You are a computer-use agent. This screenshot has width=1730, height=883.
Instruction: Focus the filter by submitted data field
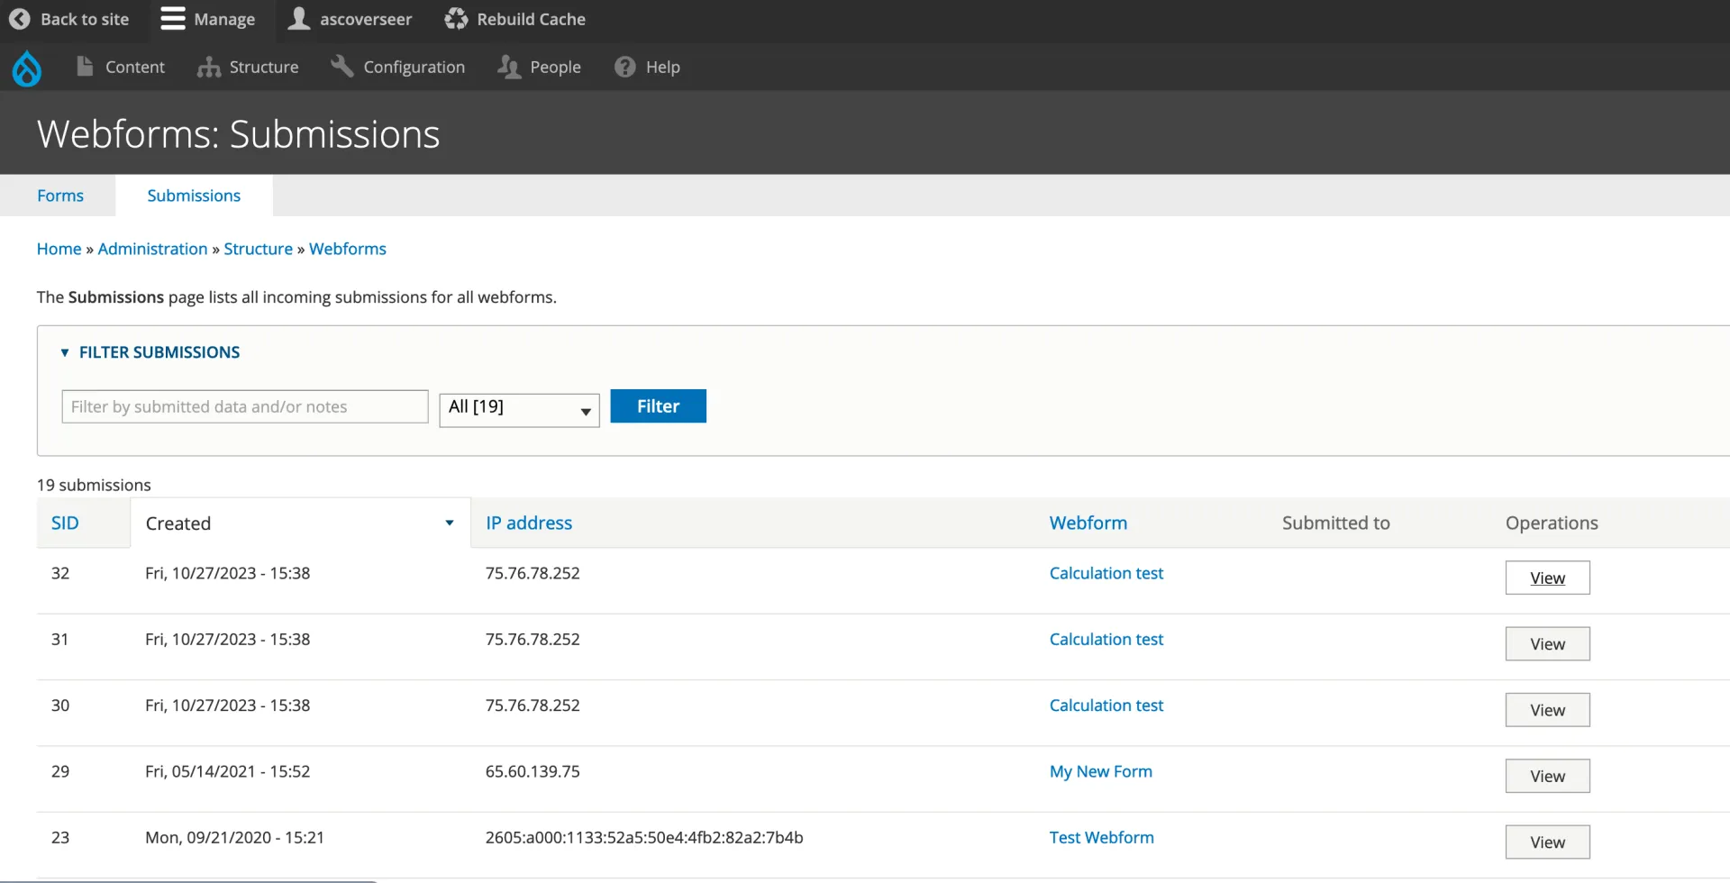coord(245,406)
